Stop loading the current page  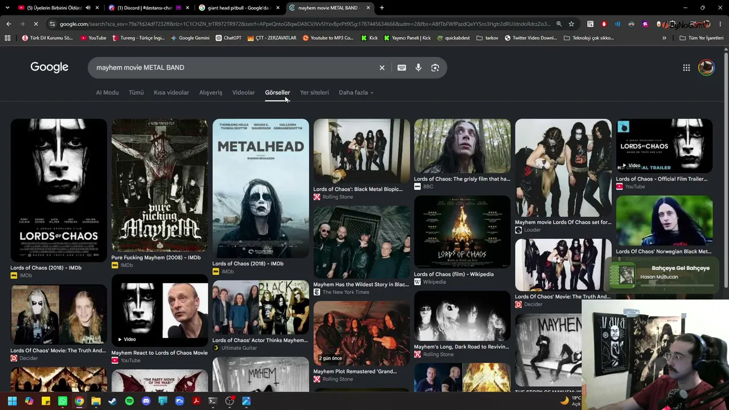[x=35, y=24]
